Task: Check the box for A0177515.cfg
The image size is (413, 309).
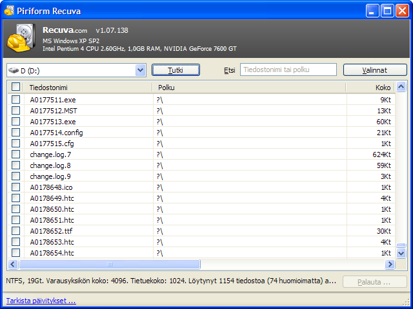Action: tap(15, 144)
